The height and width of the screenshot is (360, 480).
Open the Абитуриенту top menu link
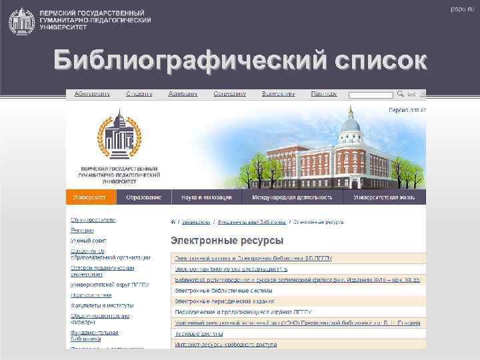tap(92, 94)
